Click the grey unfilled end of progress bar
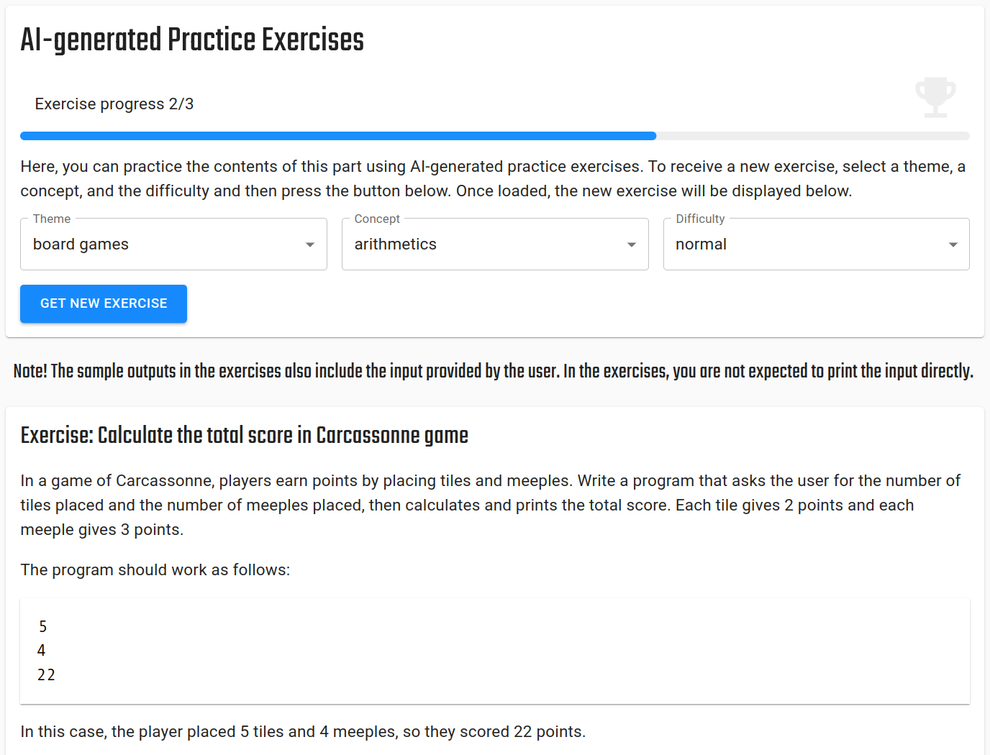990x755 pixels. [813, 136]
